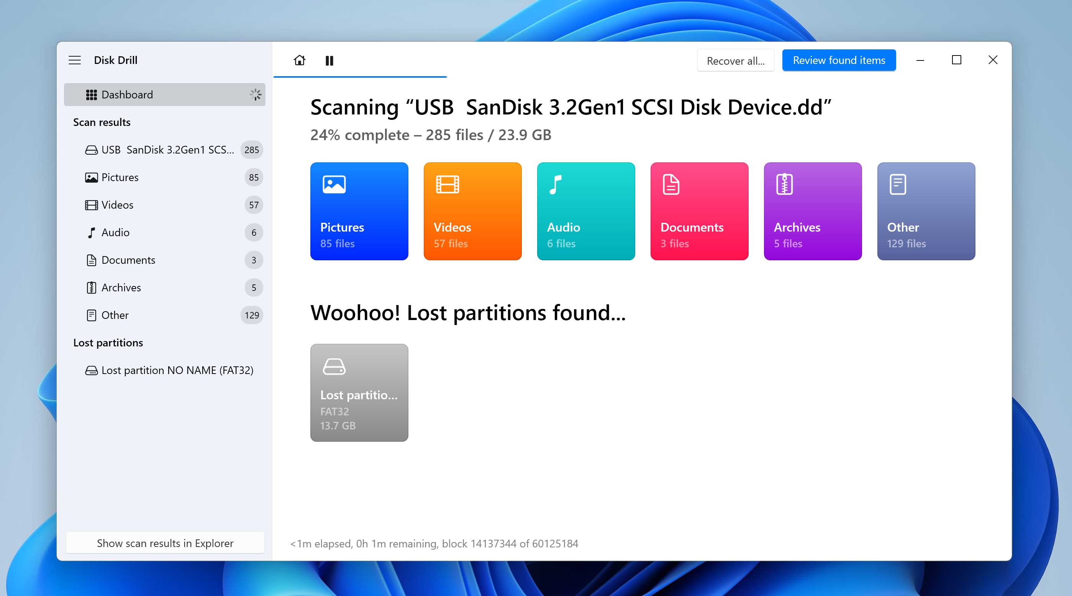Click Review found items button

click(839, 60)
